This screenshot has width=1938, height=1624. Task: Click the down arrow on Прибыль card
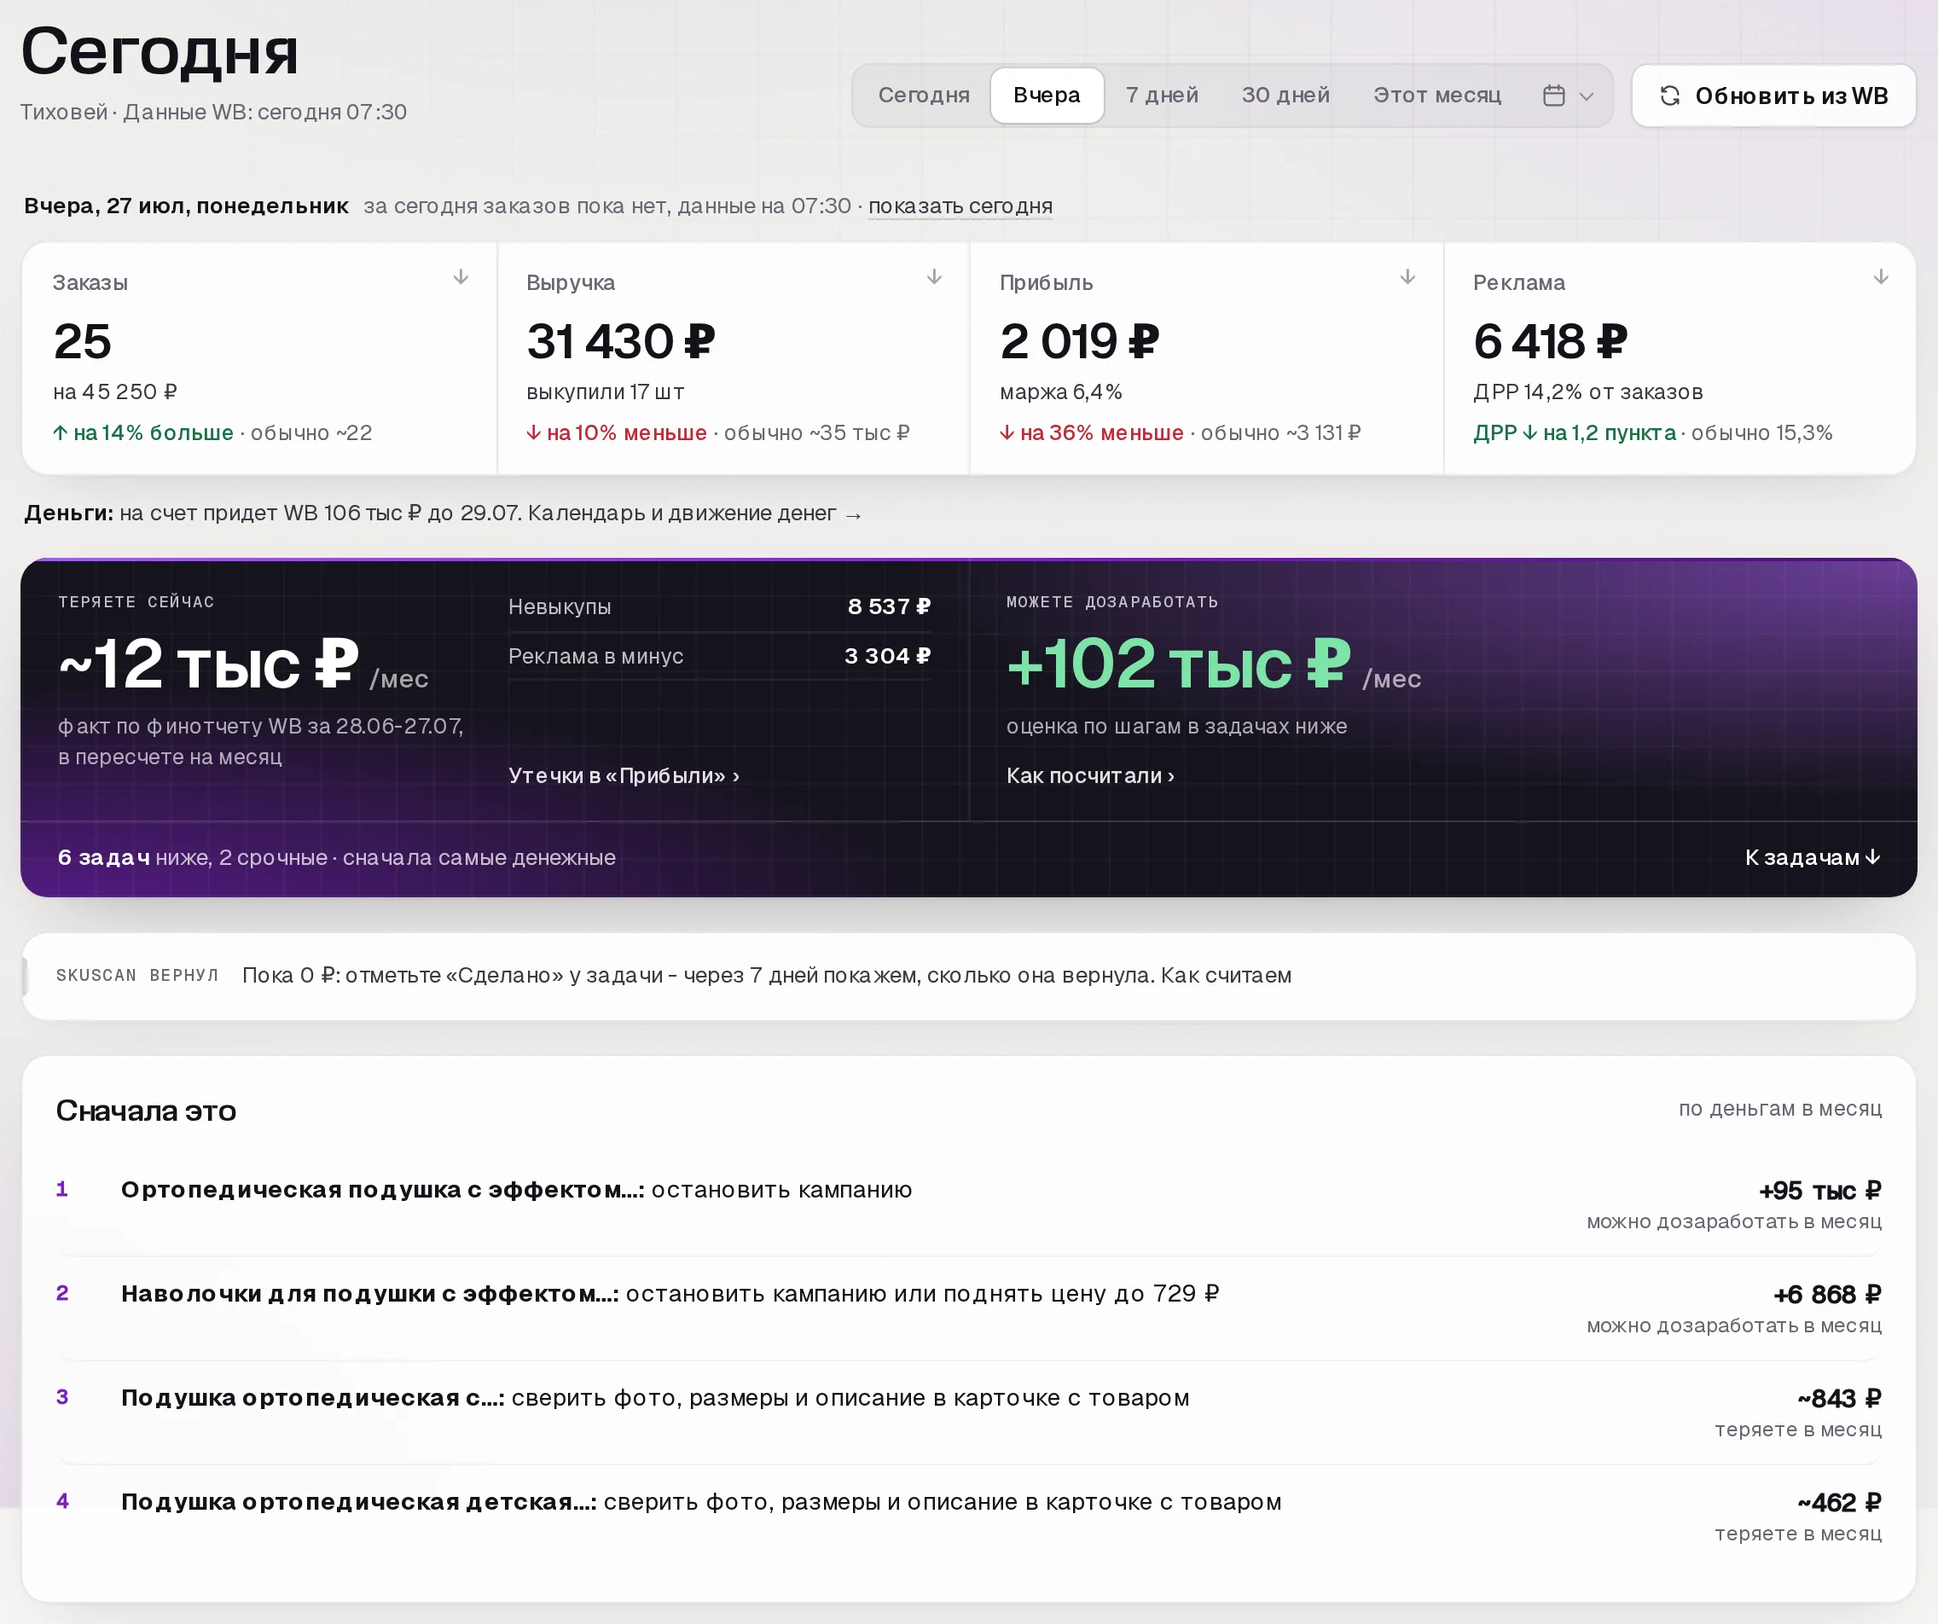click(1407, 277)
